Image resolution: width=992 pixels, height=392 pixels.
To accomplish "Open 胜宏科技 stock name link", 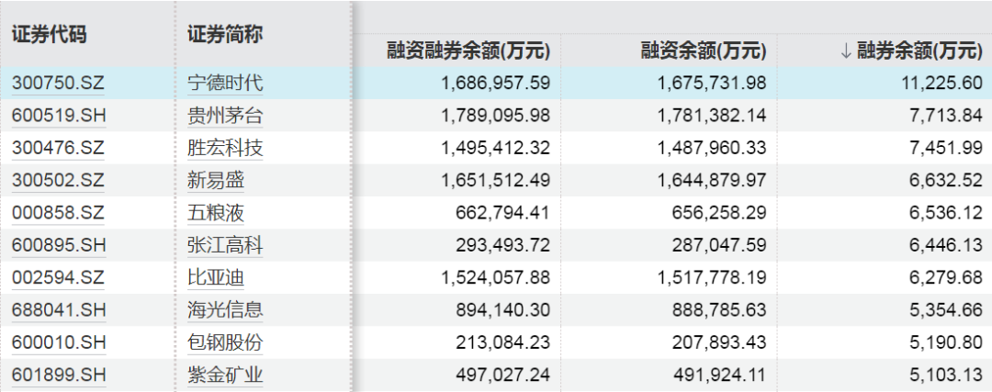I will click(225, 148).
